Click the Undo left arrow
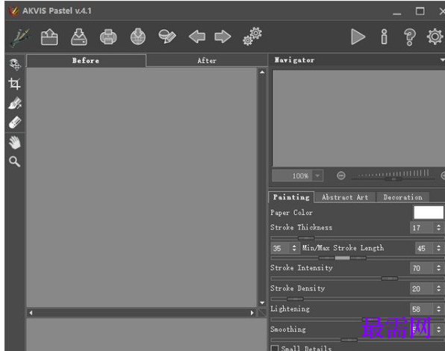This screenshot has height=351, width=445. pos(197,37)
